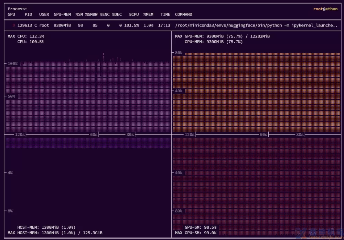Click the 50% axis label in the CPU graph

[11, 96]
